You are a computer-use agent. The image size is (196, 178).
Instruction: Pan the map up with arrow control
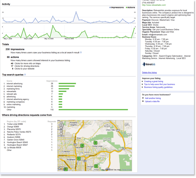click(x=61, y=123)
